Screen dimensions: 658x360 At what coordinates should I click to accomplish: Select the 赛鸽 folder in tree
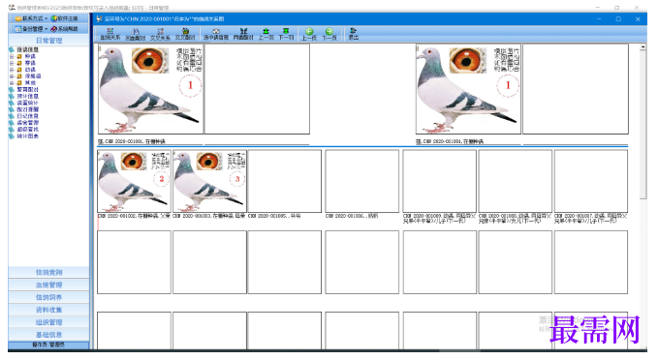30,63
